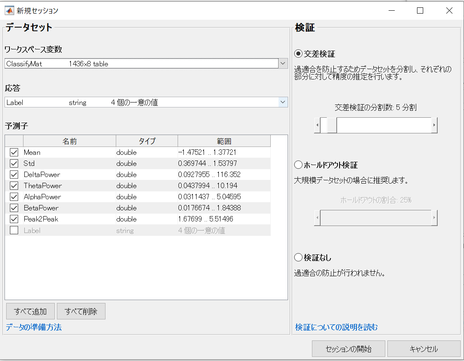
Task: Click the 交差検証の分割数: 5 分割 label
Action: pyautogui.click(x=376, y=107)
